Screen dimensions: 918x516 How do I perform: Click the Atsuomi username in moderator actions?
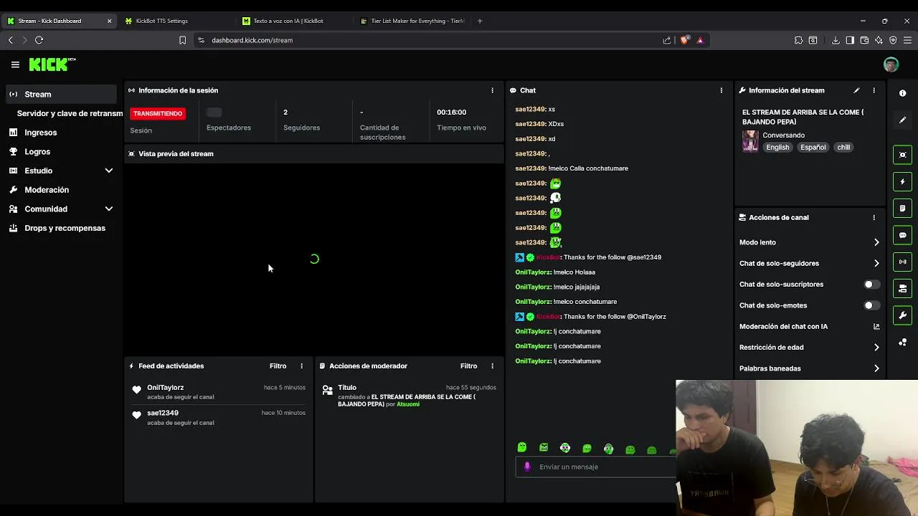click(x=408, y=404)
